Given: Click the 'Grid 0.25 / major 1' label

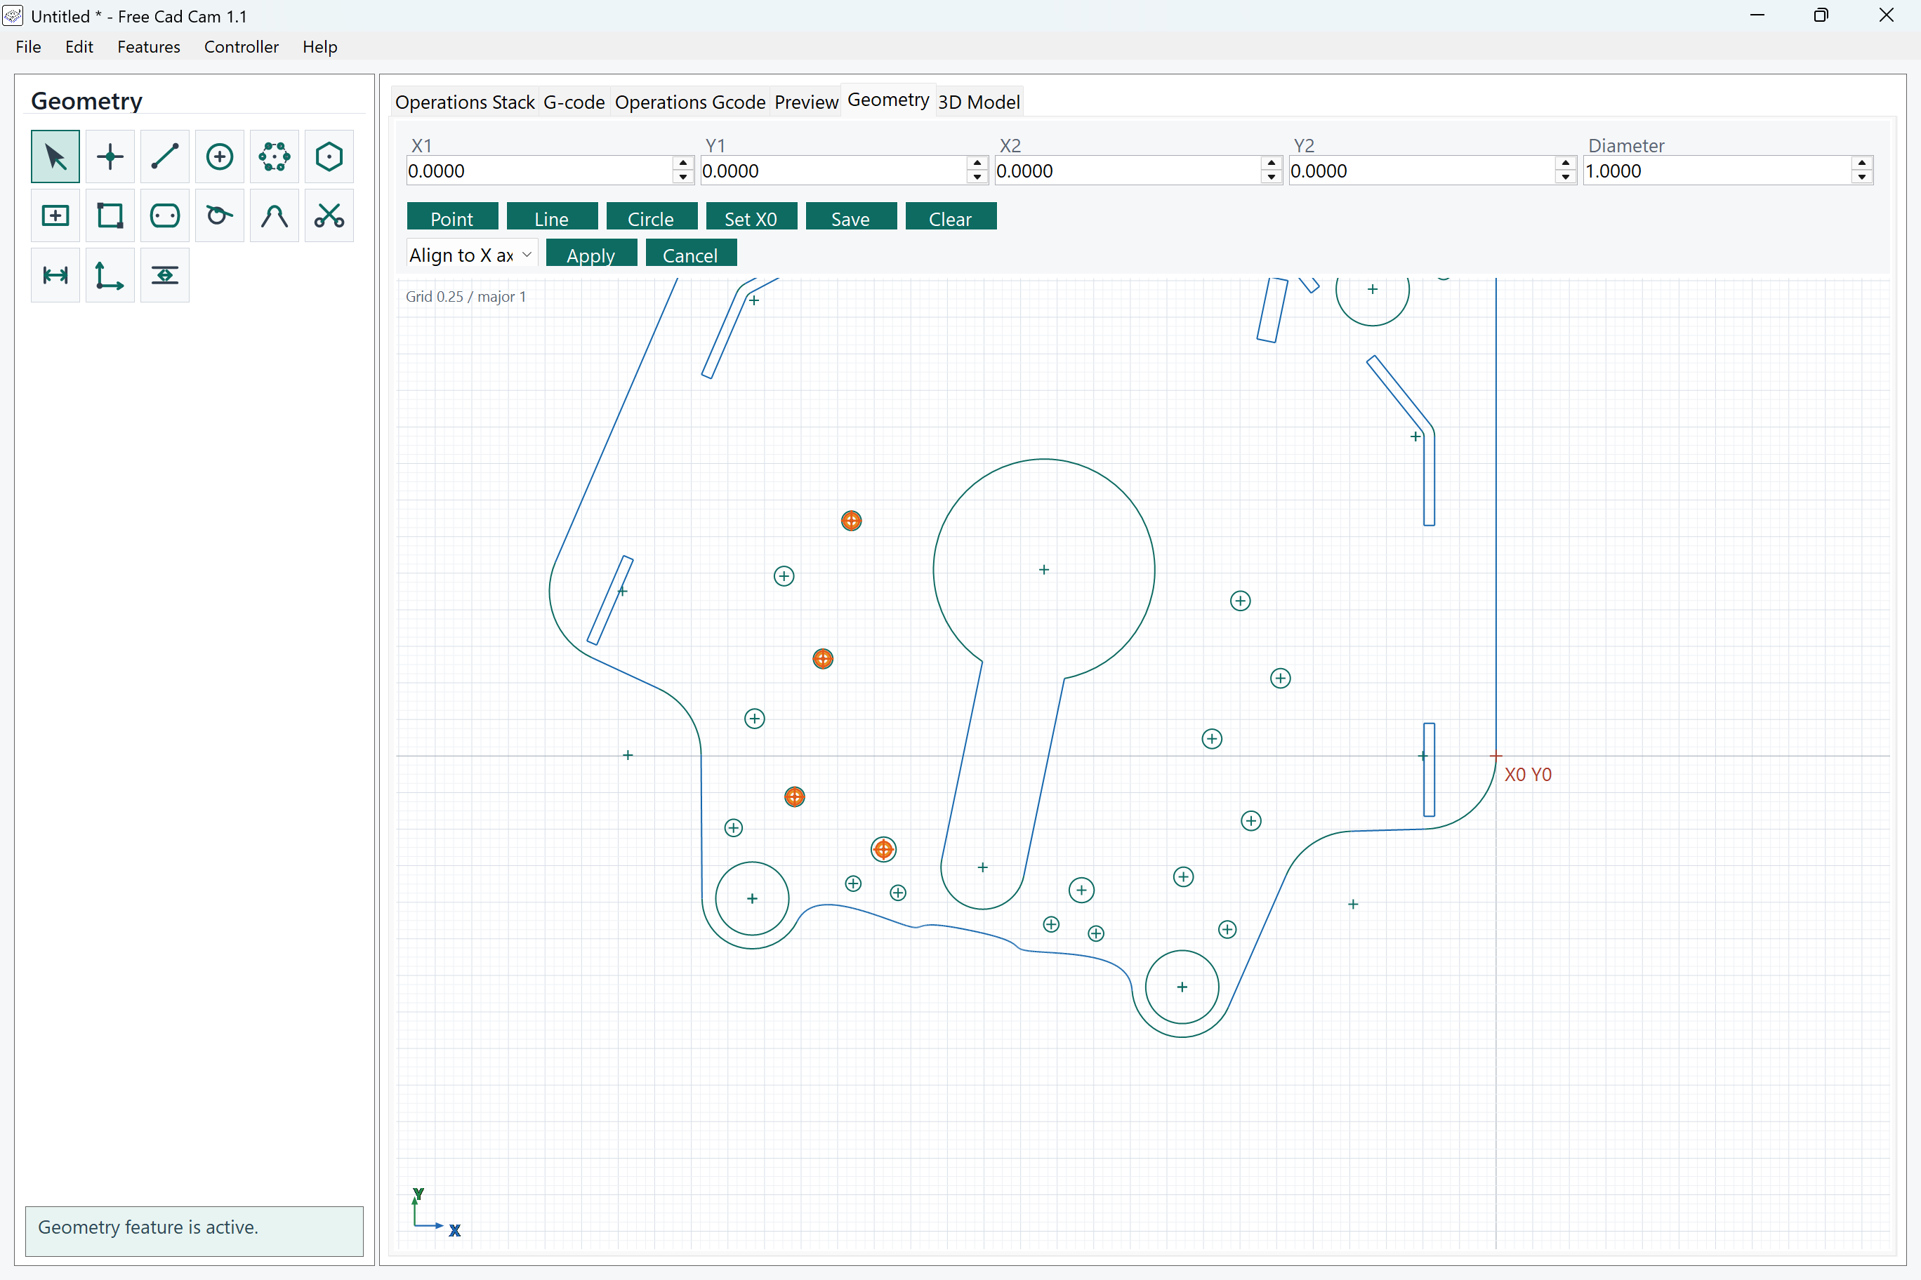Looking at the screenshot, I should pos(466,296).
